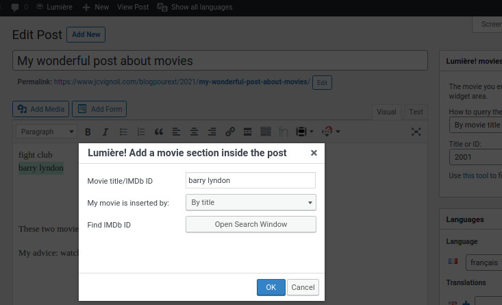Click the French flag icon
The width and height of the screenshot is (502, 305).
453,261
